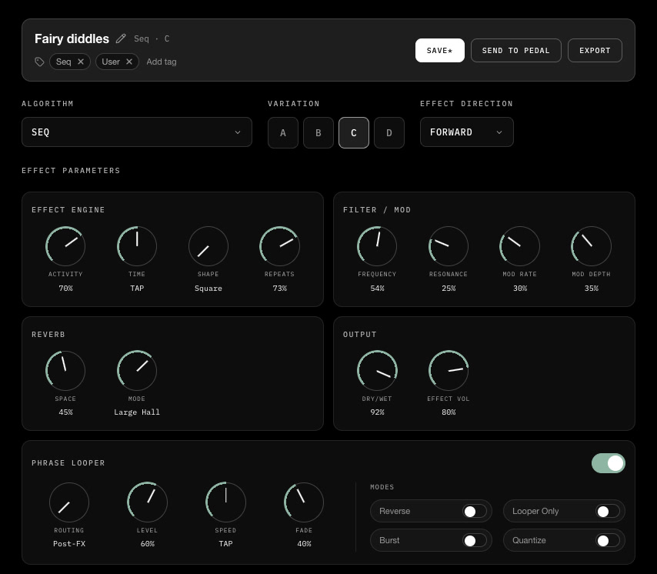The height and width of the screenshot is (574, 657).
Task: Click the RESONANCE knob
Action: coord(449,246)
